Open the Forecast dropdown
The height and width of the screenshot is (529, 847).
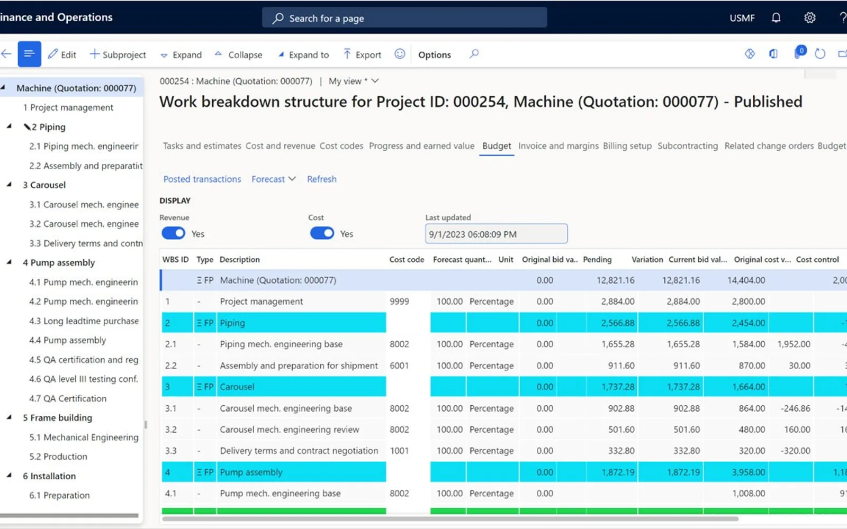273,179
